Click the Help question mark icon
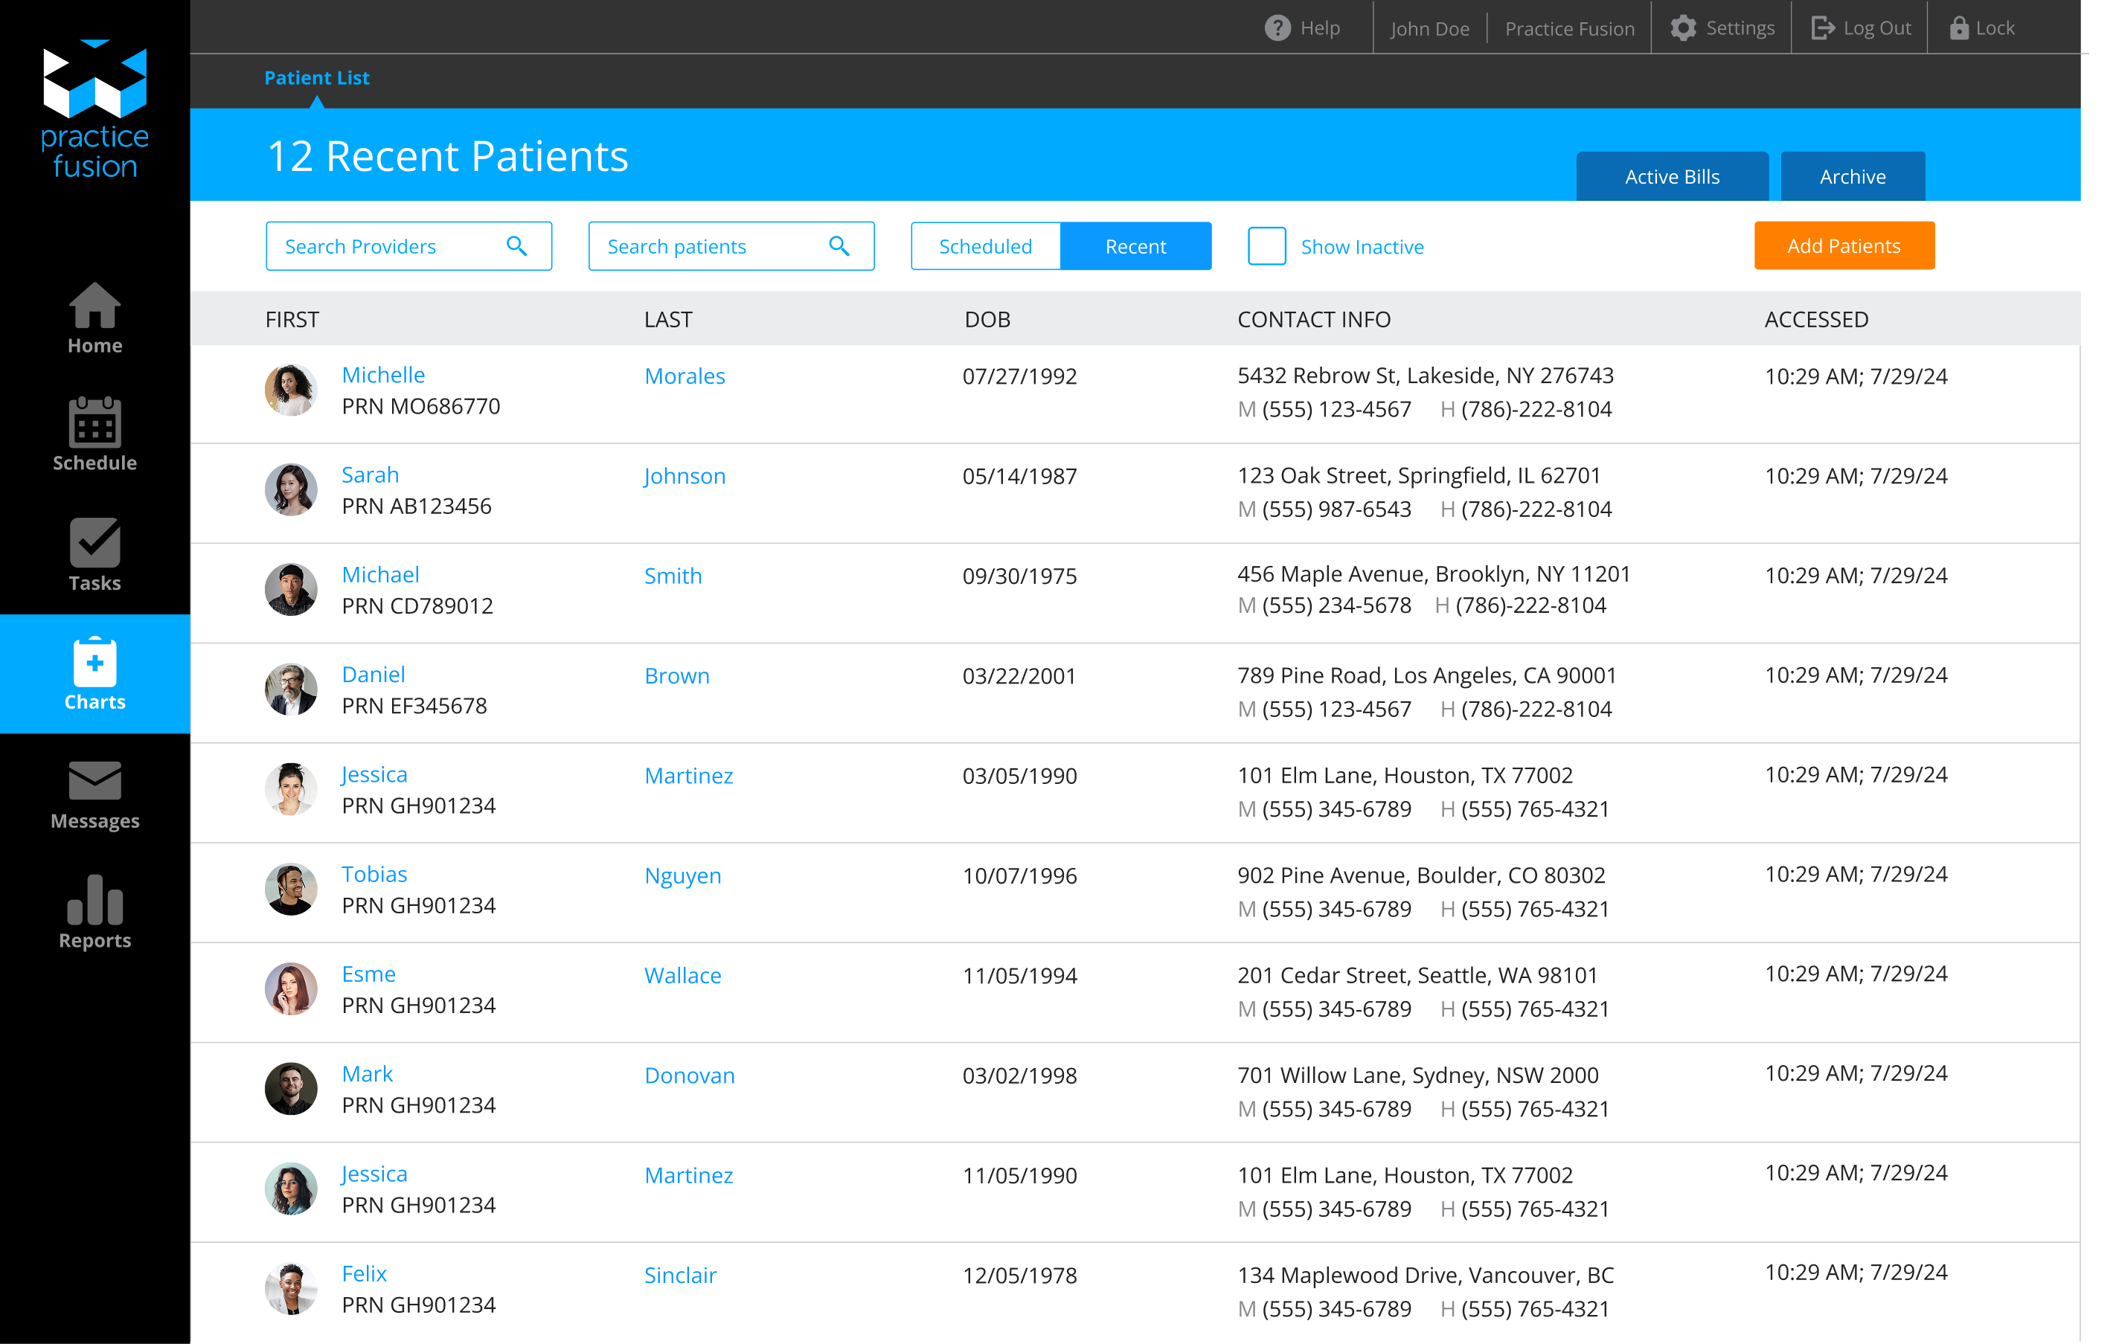 click(x=1277, y=28)
